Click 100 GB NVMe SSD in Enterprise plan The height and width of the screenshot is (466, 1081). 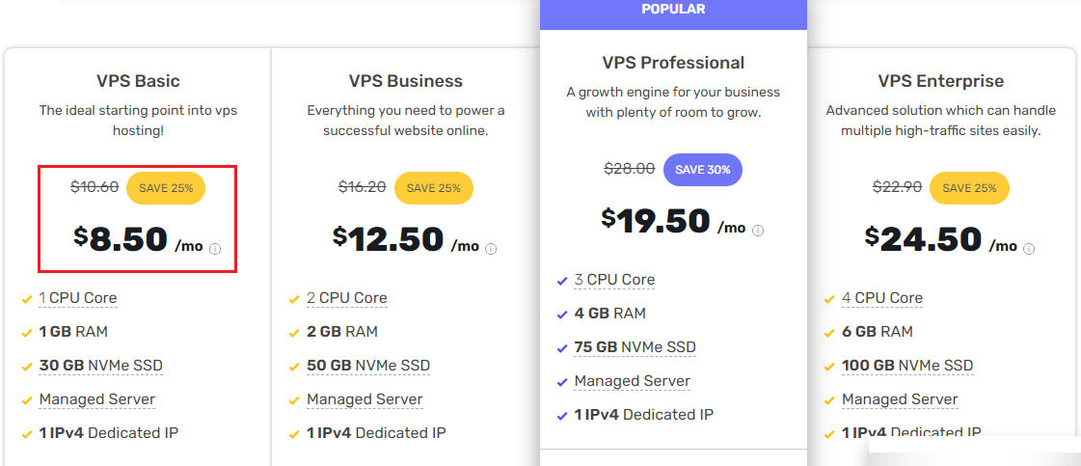pos(907,366)
